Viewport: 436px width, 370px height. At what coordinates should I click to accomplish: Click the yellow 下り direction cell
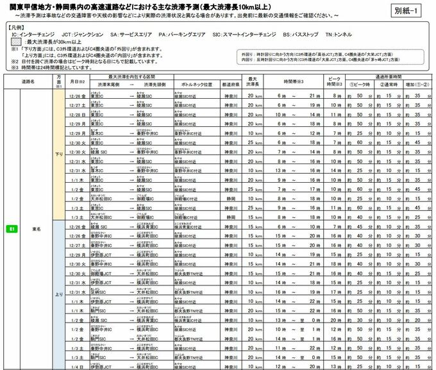[58, 154]
